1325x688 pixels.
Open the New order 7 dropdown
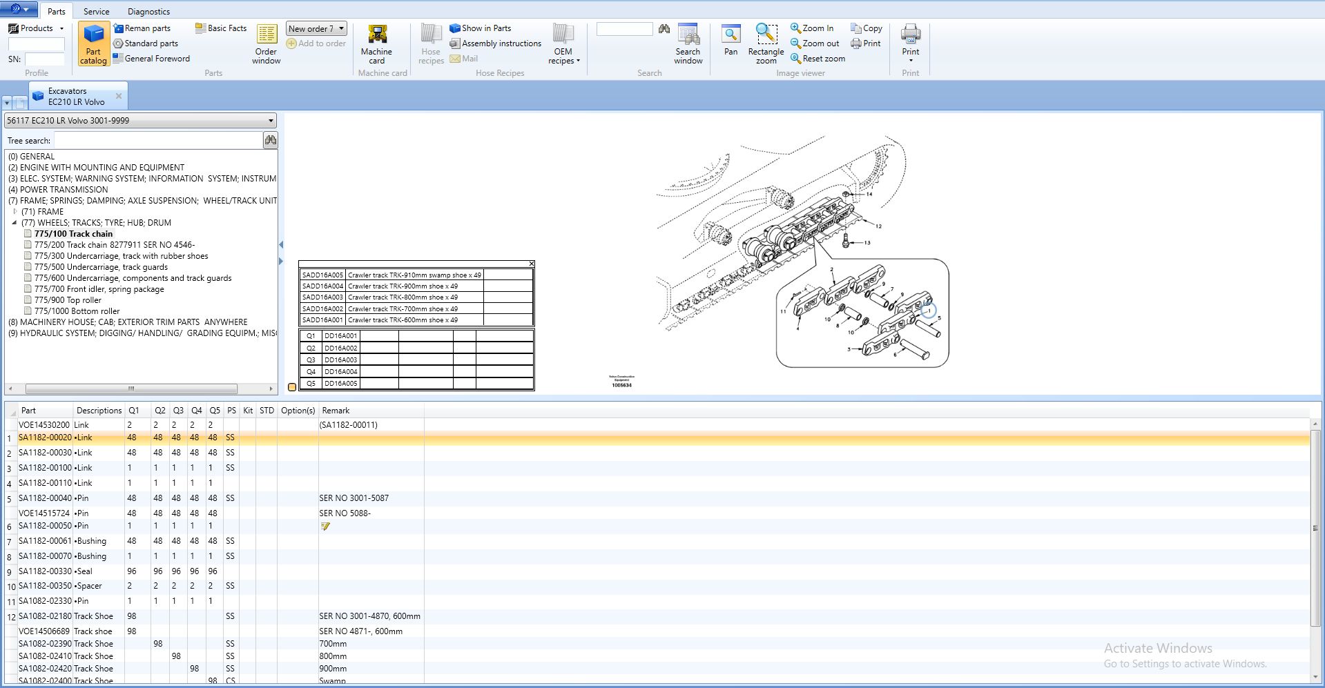pyautogui.click(x=342, y=29)
